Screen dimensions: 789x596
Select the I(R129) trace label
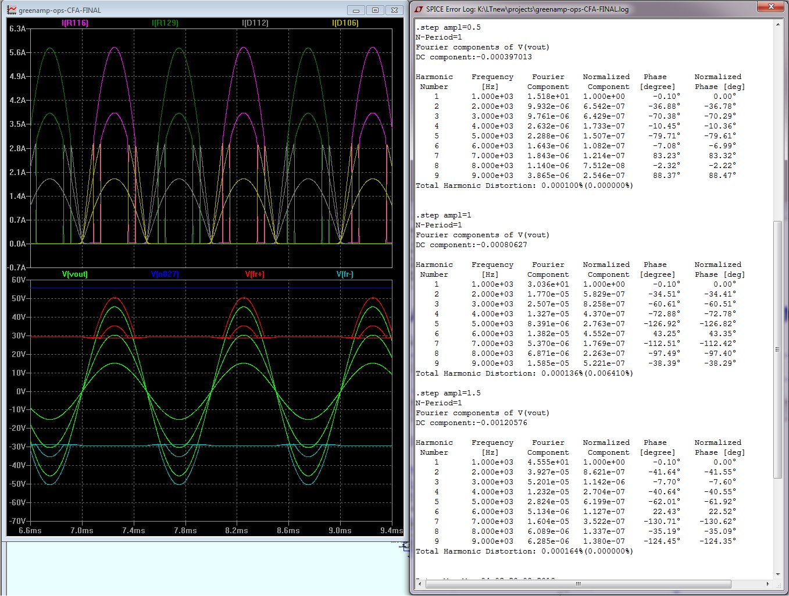coord(165,23)
